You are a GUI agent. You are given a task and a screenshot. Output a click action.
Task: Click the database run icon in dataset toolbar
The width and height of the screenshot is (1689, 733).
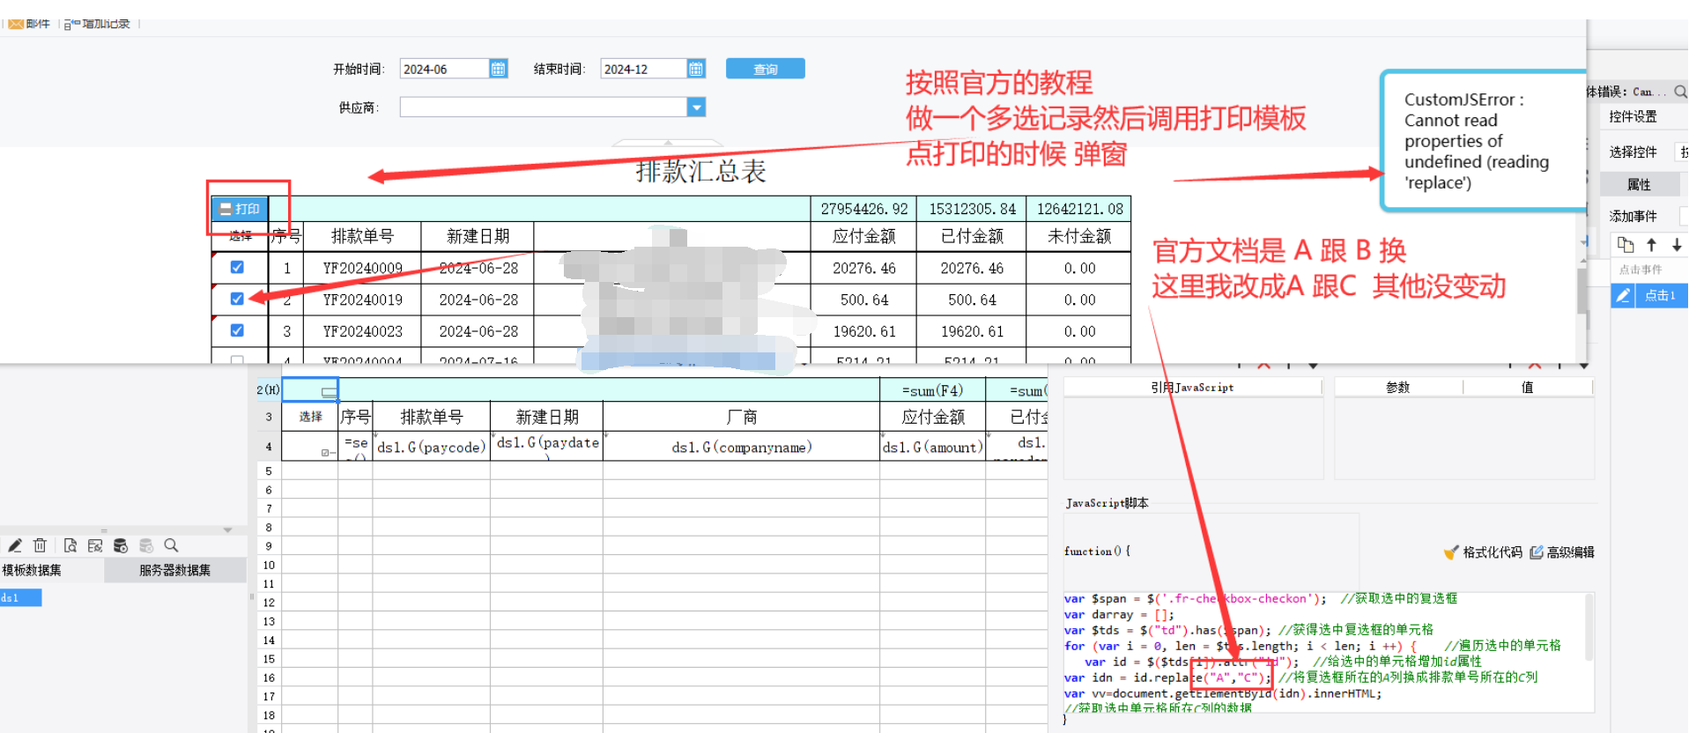tap(121, 546)
